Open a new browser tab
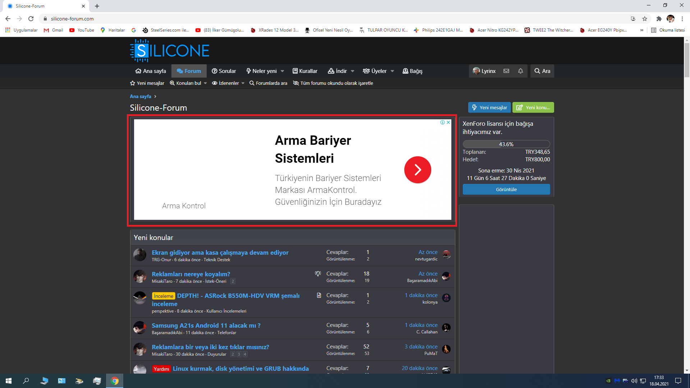The height and width of the screenshot is (388, 690). 97,6
